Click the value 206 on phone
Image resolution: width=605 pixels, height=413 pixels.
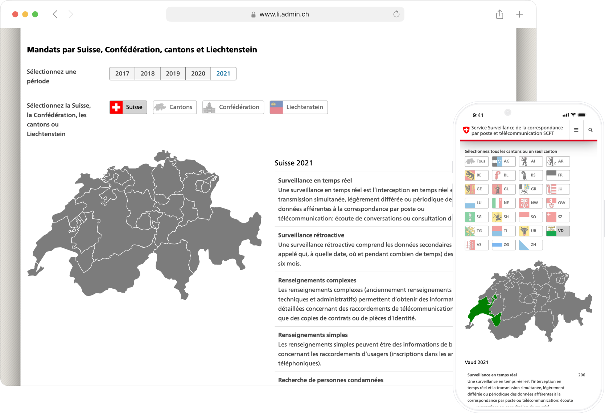pos(581,375)
